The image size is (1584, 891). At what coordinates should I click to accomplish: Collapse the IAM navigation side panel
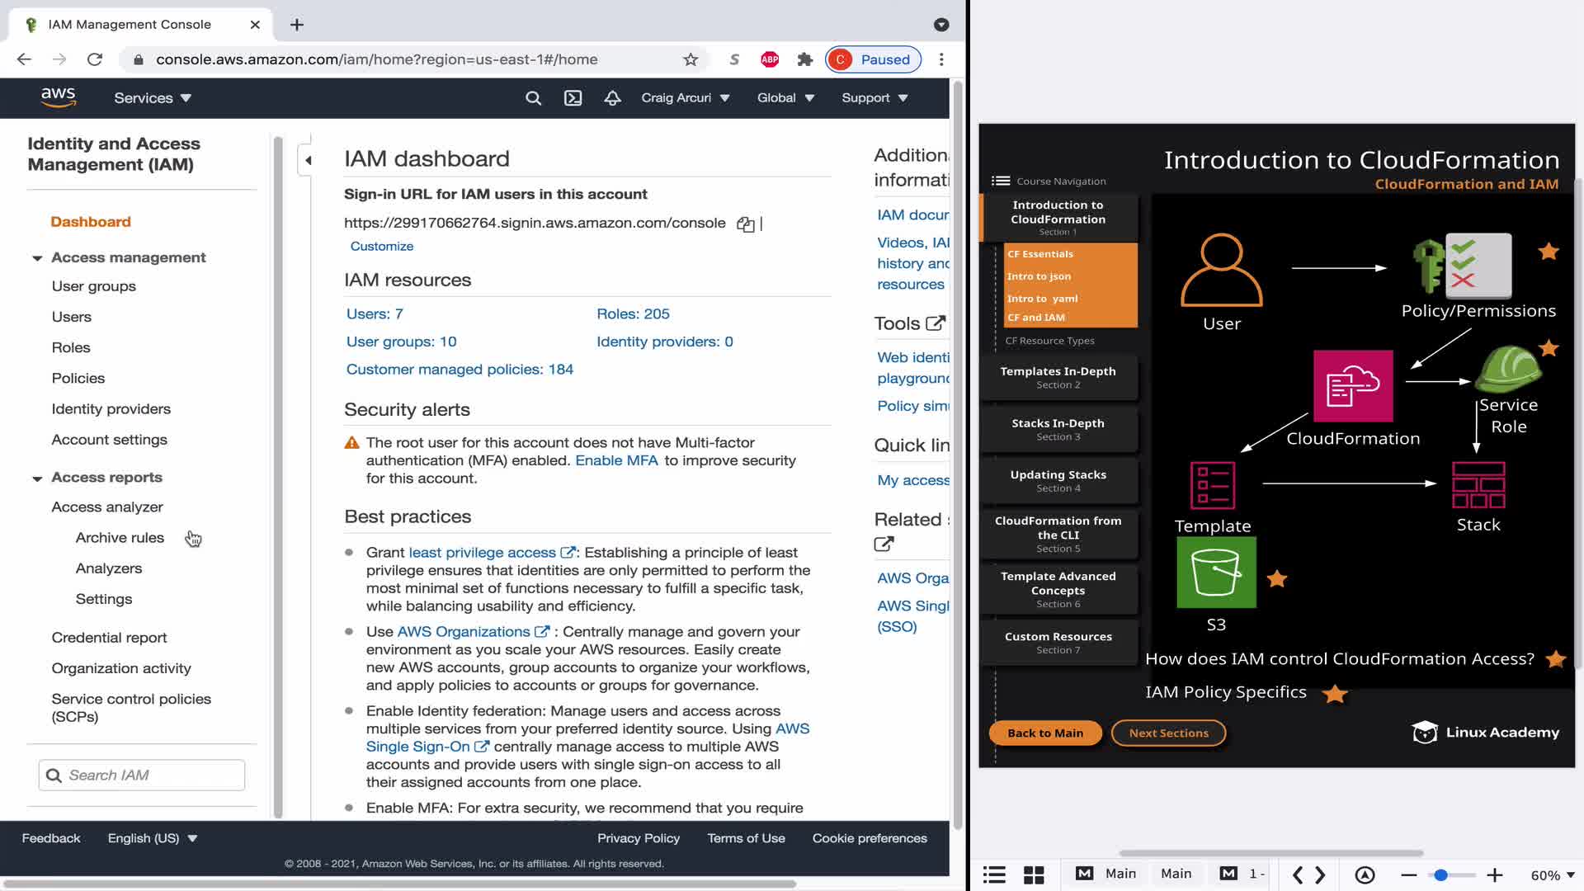click(307, 160)
